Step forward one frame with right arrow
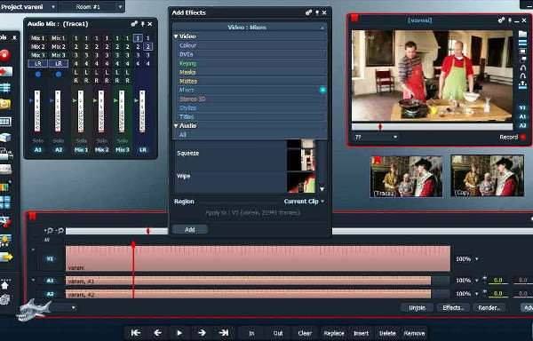Image resolution: width=533 pixels, height=341 pixels. (202, 333)
